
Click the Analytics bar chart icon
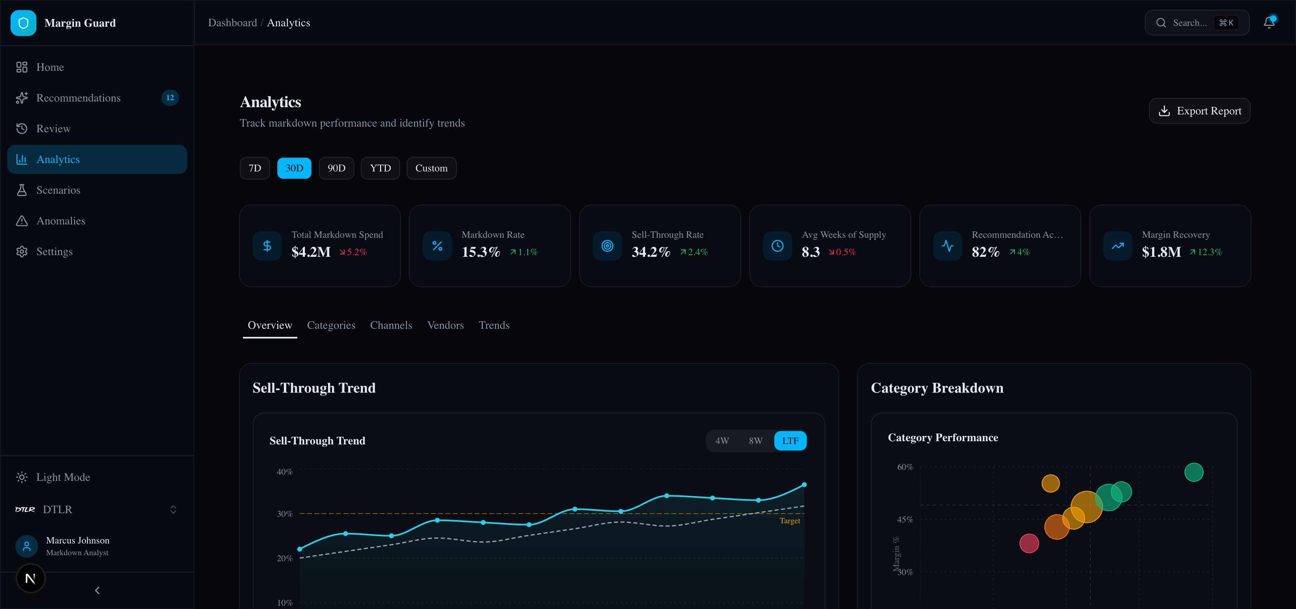21,159
